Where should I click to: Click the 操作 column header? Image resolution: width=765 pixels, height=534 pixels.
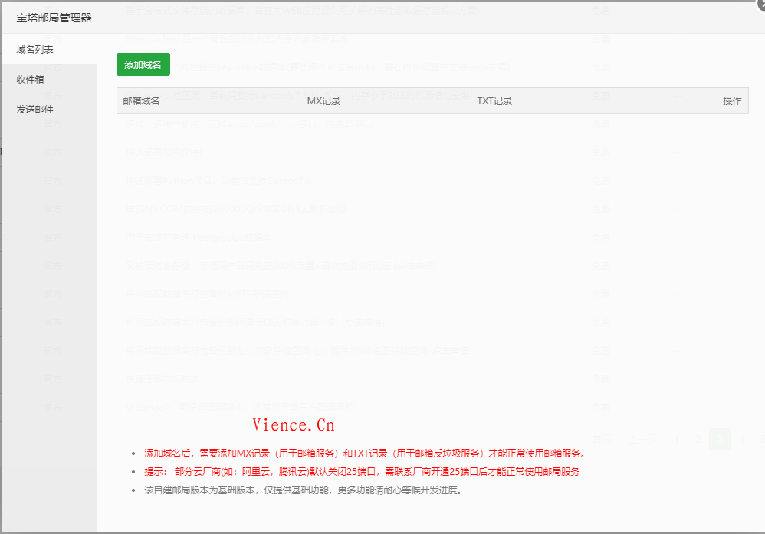(x=732, y=100)
